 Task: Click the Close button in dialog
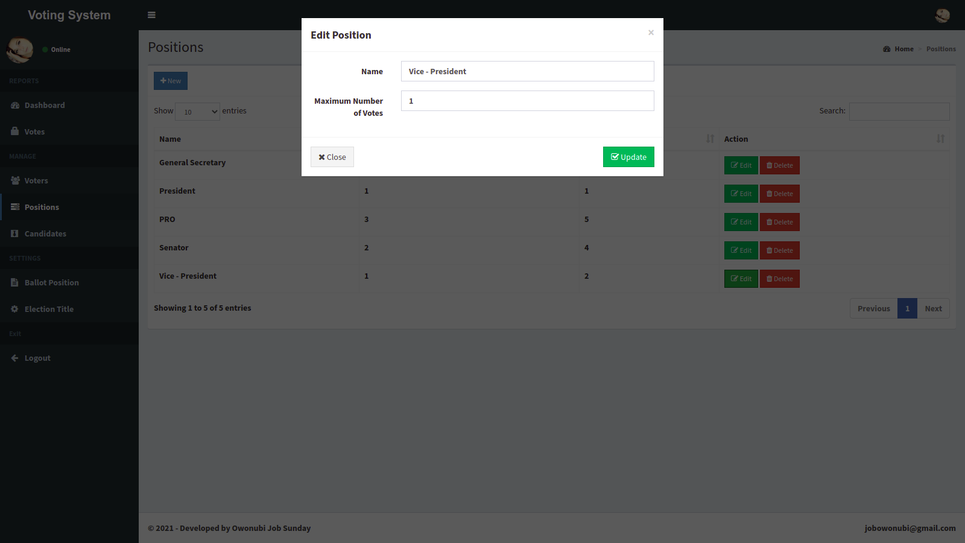tap(332, 157)
